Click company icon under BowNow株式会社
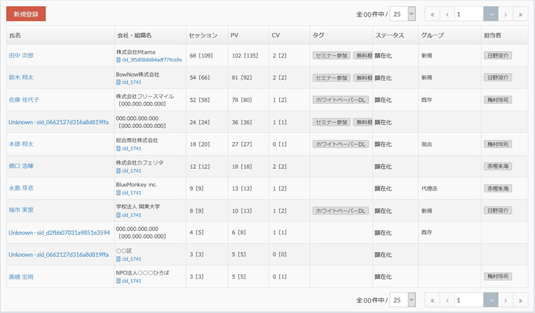The image size is (535, 313). (x=119, y=82)
